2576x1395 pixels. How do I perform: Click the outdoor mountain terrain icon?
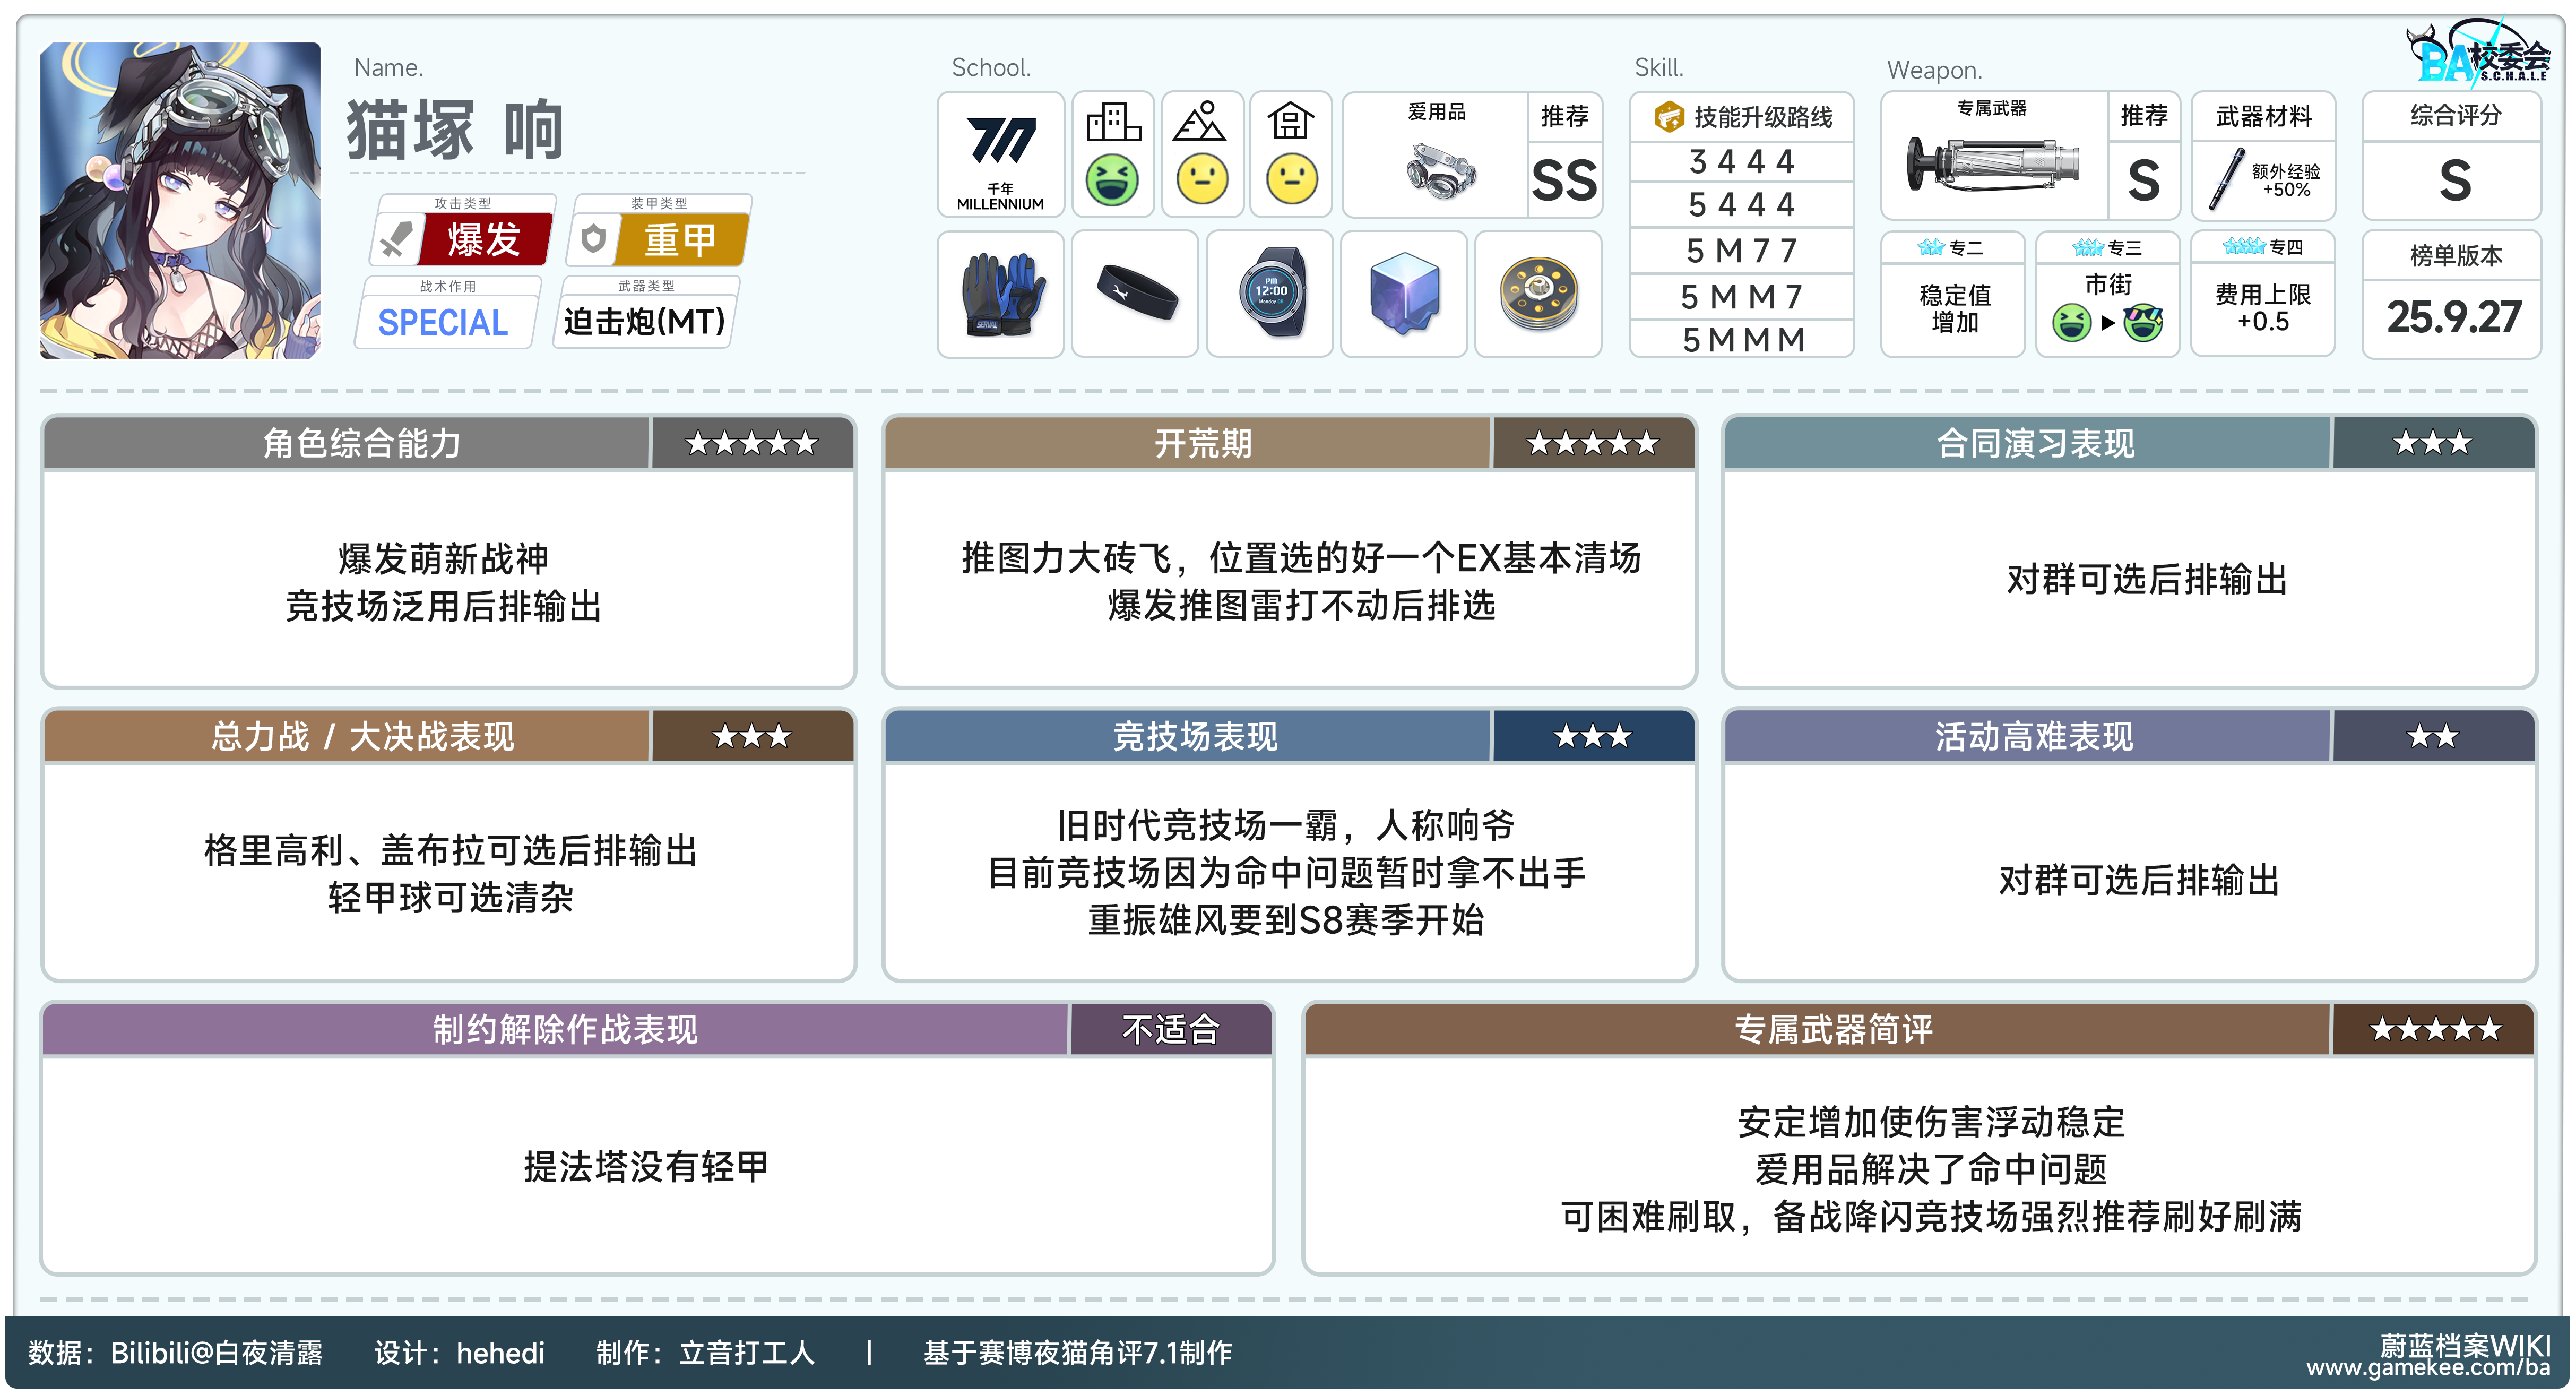1199,122
